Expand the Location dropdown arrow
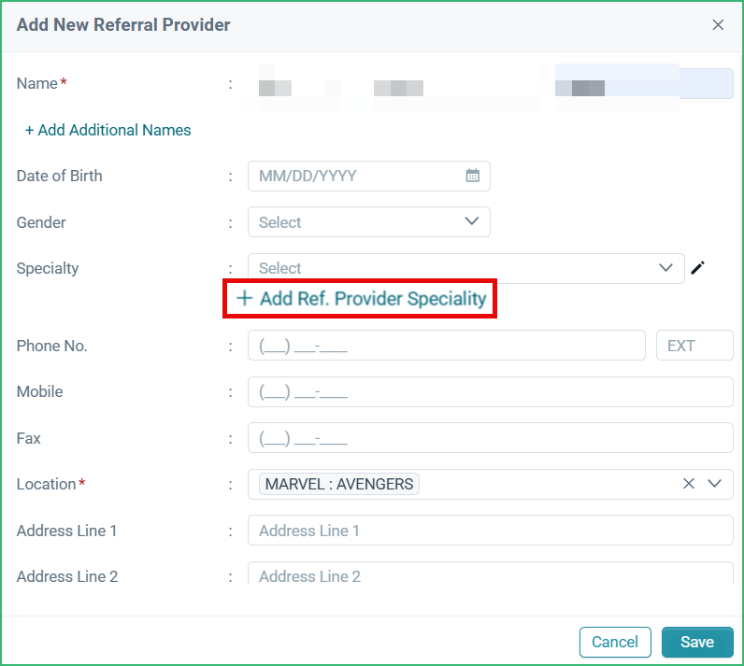Viewport: 744px width, 666px height. coord(715,484)
